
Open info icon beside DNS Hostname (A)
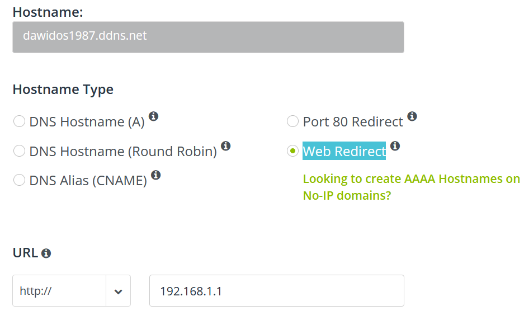153,116
